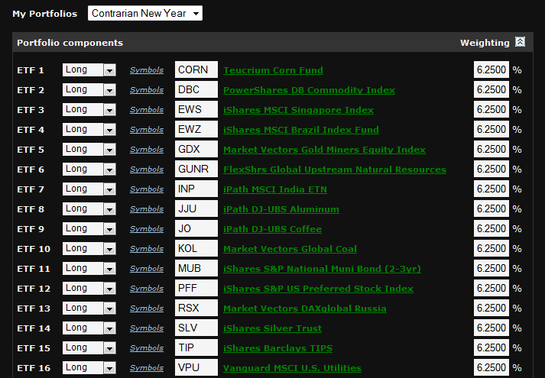
Task: Change position type for ETF 5
Action: 89,149
